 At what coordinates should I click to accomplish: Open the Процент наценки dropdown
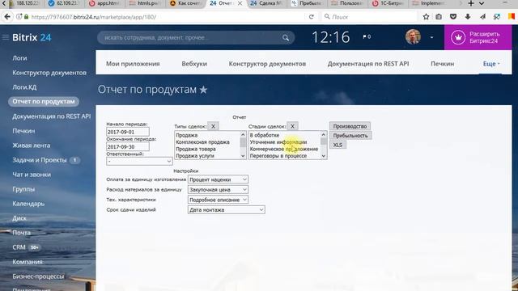218,179
